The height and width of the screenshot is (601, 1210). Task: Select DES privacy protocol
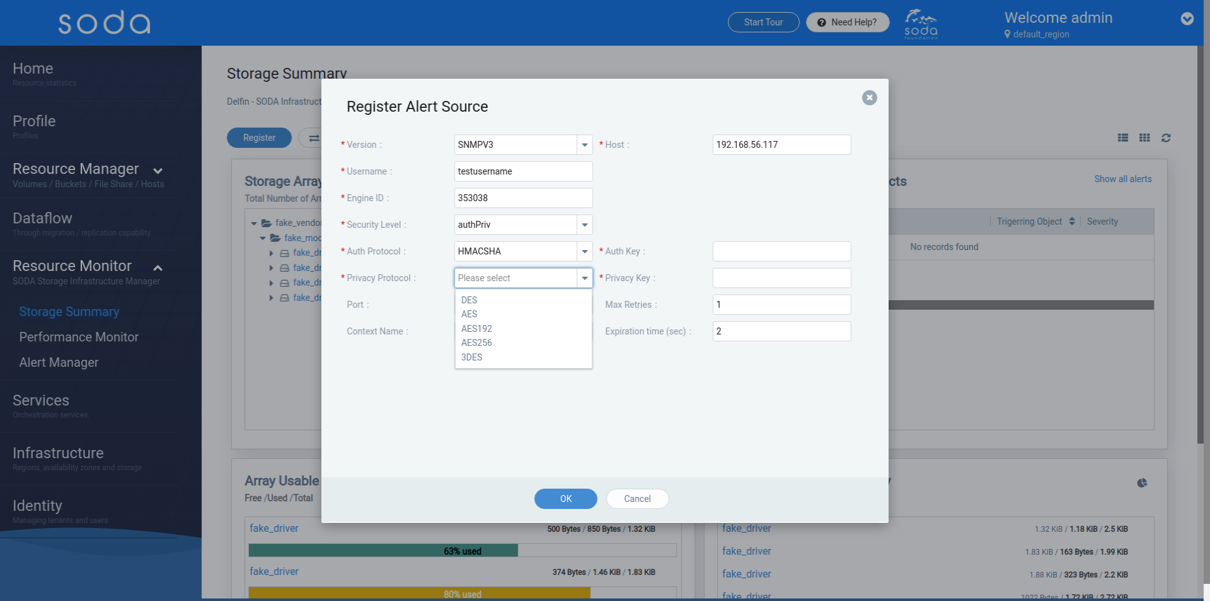tap(523, 300)
